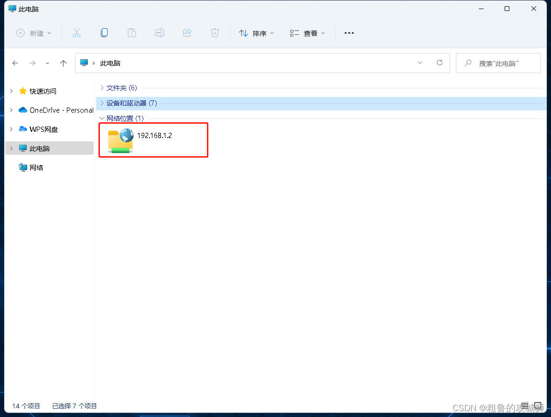This screenshot has width=551, height=417.
Task: Go back with the left arrow button
Action: (x=15, y=63)
